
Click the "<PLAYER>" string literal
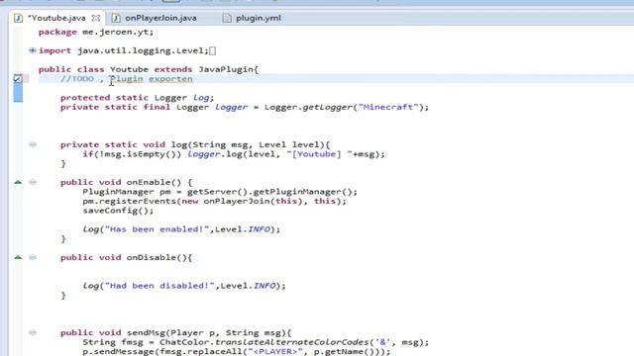pos(275,352)
